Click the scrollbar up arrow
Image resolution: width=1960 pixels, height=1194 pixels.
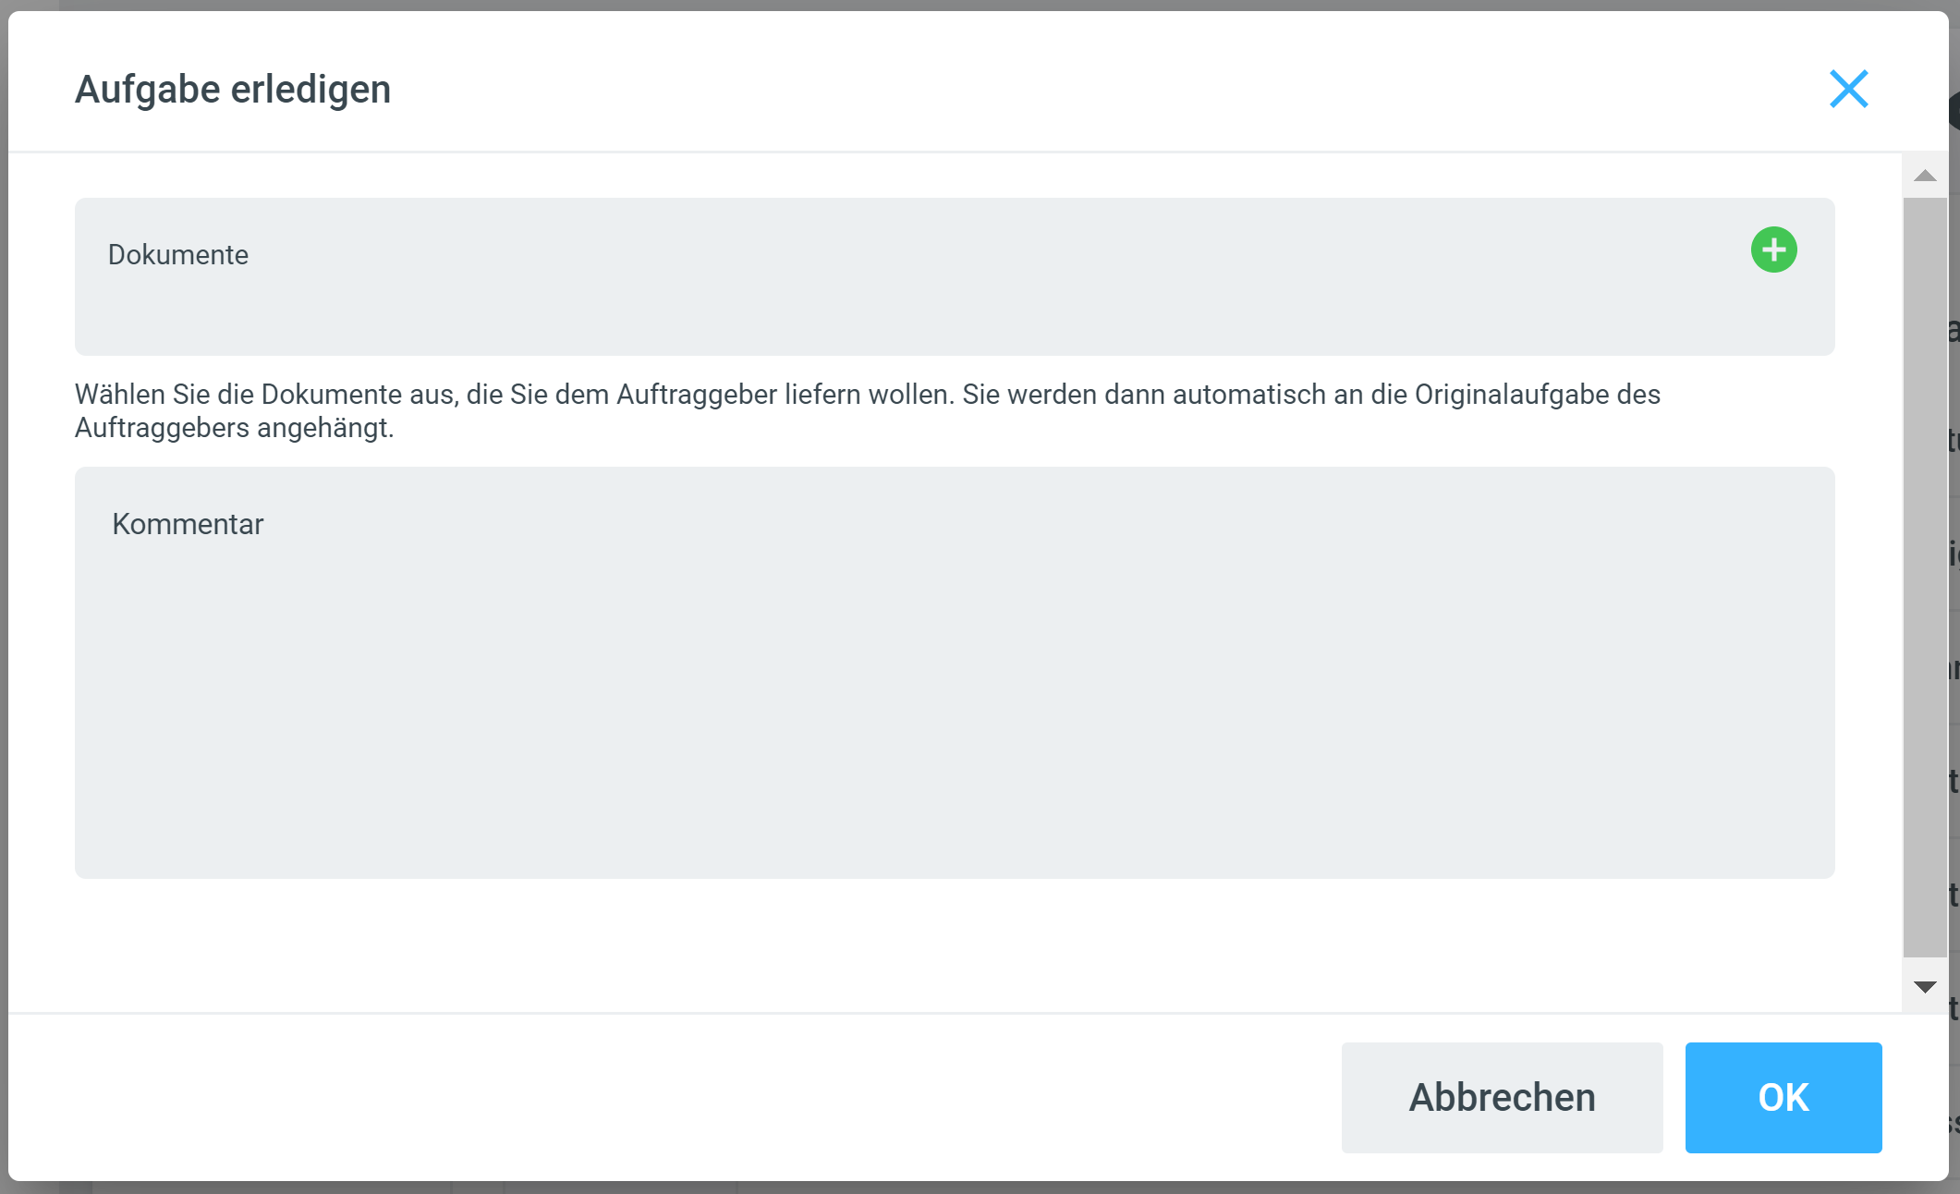click(x=1925, y=176)
